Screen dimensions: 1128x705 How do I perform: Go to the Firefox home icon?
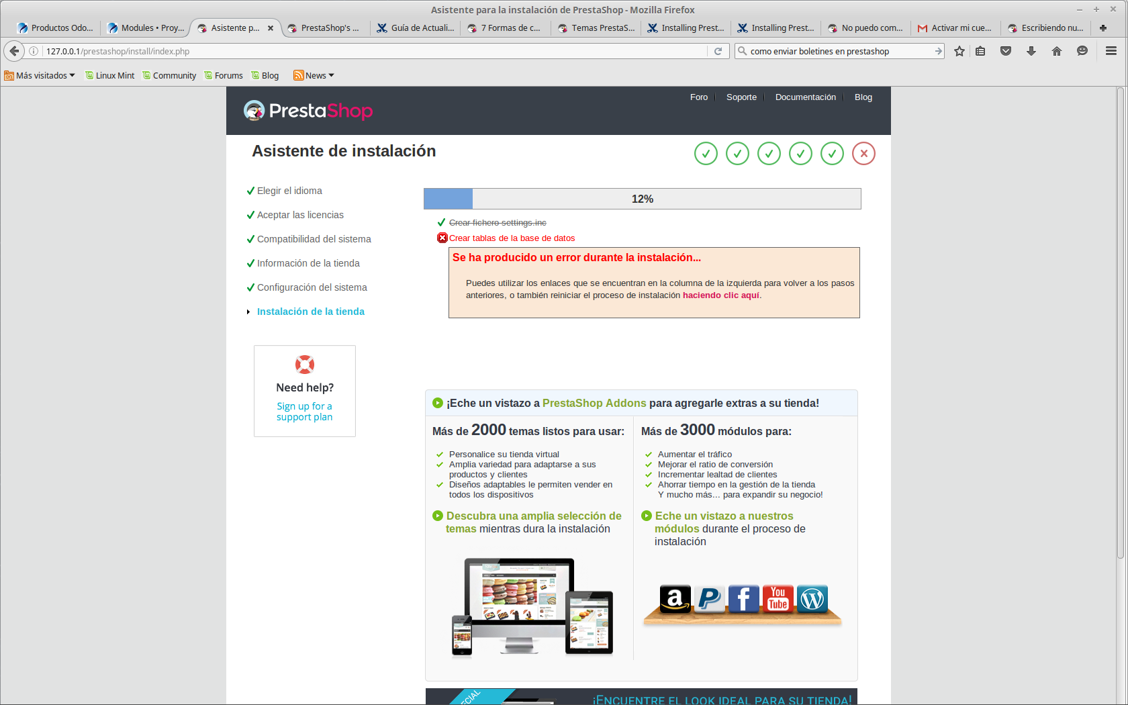point(1057,51)
